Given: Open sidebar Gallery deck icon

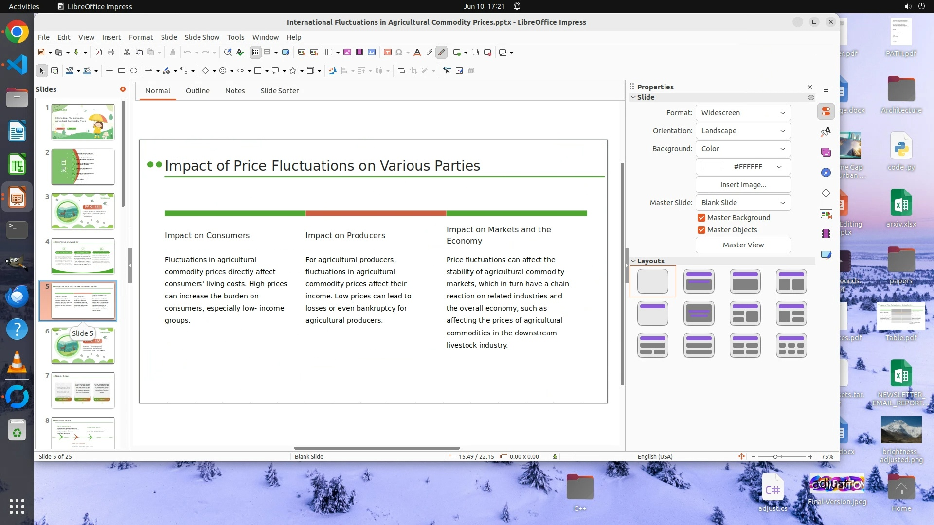Looking at the screenshot, I should 826,153.
